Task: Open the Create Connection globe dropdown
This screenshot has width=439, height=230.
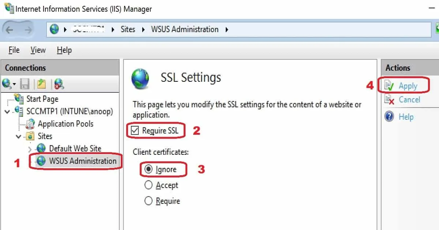Action: point(9,84)
